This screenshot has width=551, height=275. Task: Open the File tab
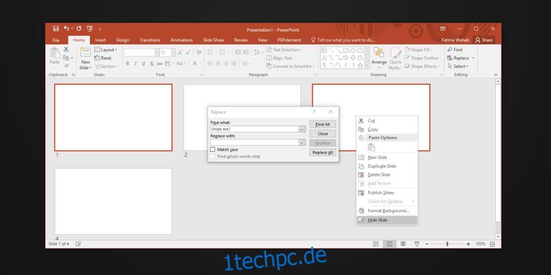click(x=56, y=40)
